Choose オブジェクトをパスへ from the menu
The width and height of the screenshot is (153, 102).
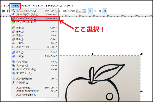(x=26, y=11)
